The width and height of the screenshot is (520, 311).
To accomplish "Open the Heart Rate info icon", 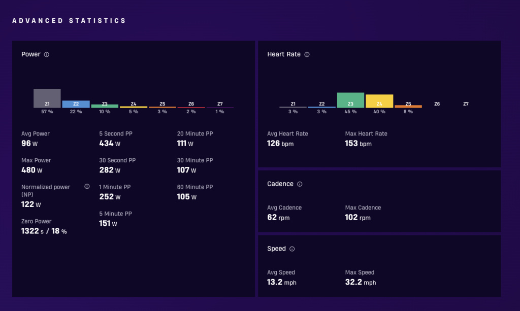I will pos(307,55).
